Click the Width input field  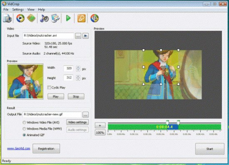click(69, 68)
